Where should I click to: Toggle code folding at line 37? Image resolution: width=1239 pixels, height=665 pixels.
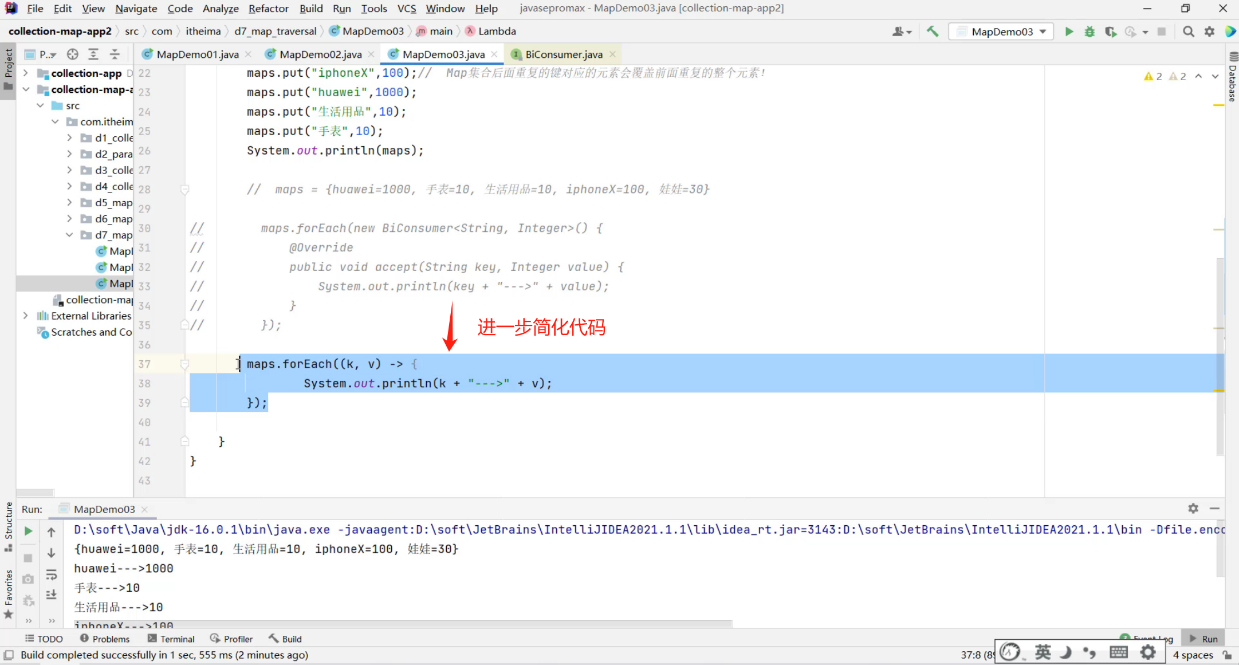[184, 364]
